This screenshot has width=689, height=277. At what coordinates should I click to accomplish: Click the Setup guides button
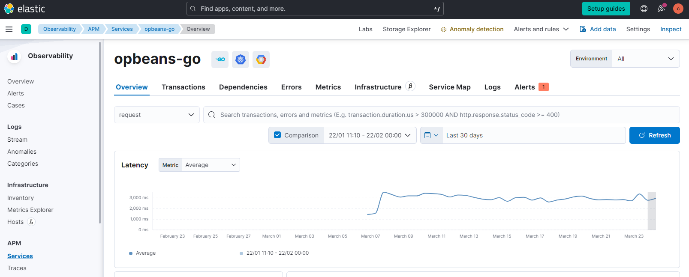606,9
